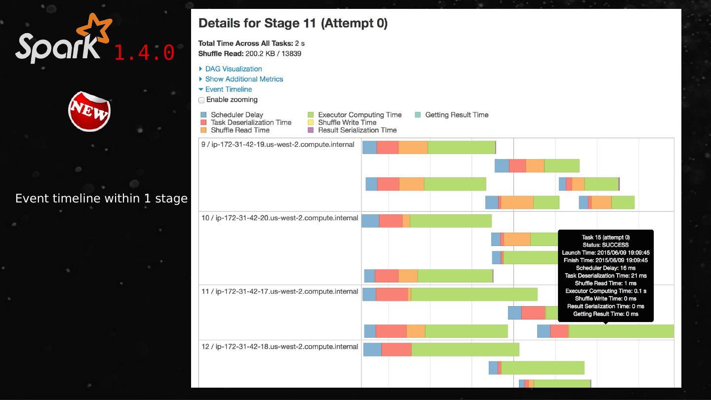711x400 pixels.
Task: Click the Show Additional Metrics link
Action: coord(244,79)
